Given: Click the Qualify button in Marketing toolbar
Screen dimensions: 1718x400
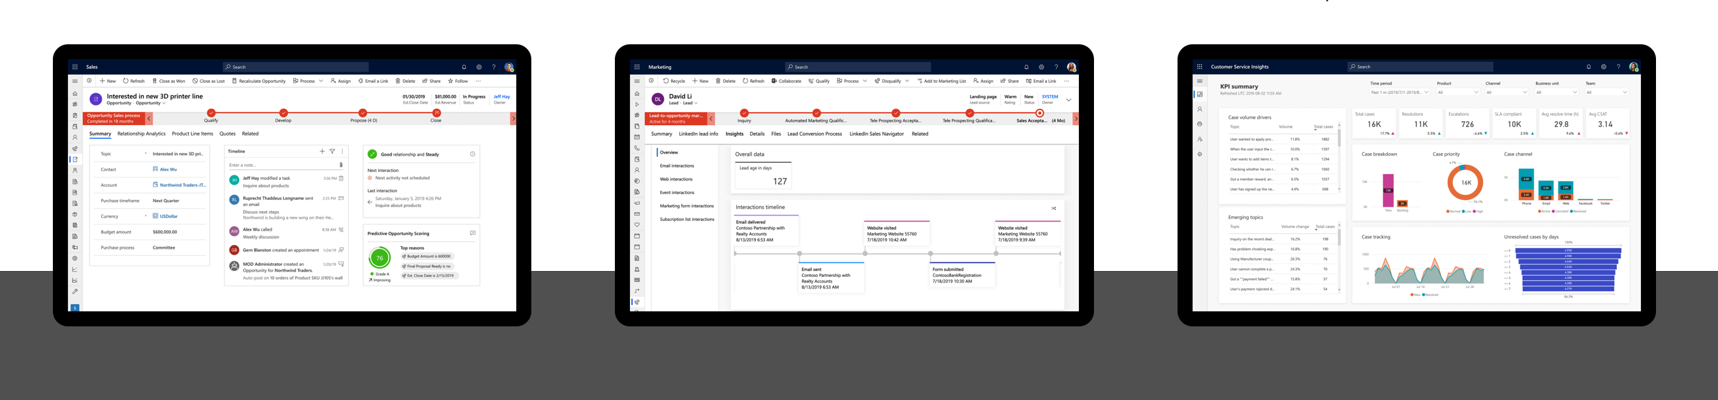Looking at the screenshot, I should coord(819,81).
